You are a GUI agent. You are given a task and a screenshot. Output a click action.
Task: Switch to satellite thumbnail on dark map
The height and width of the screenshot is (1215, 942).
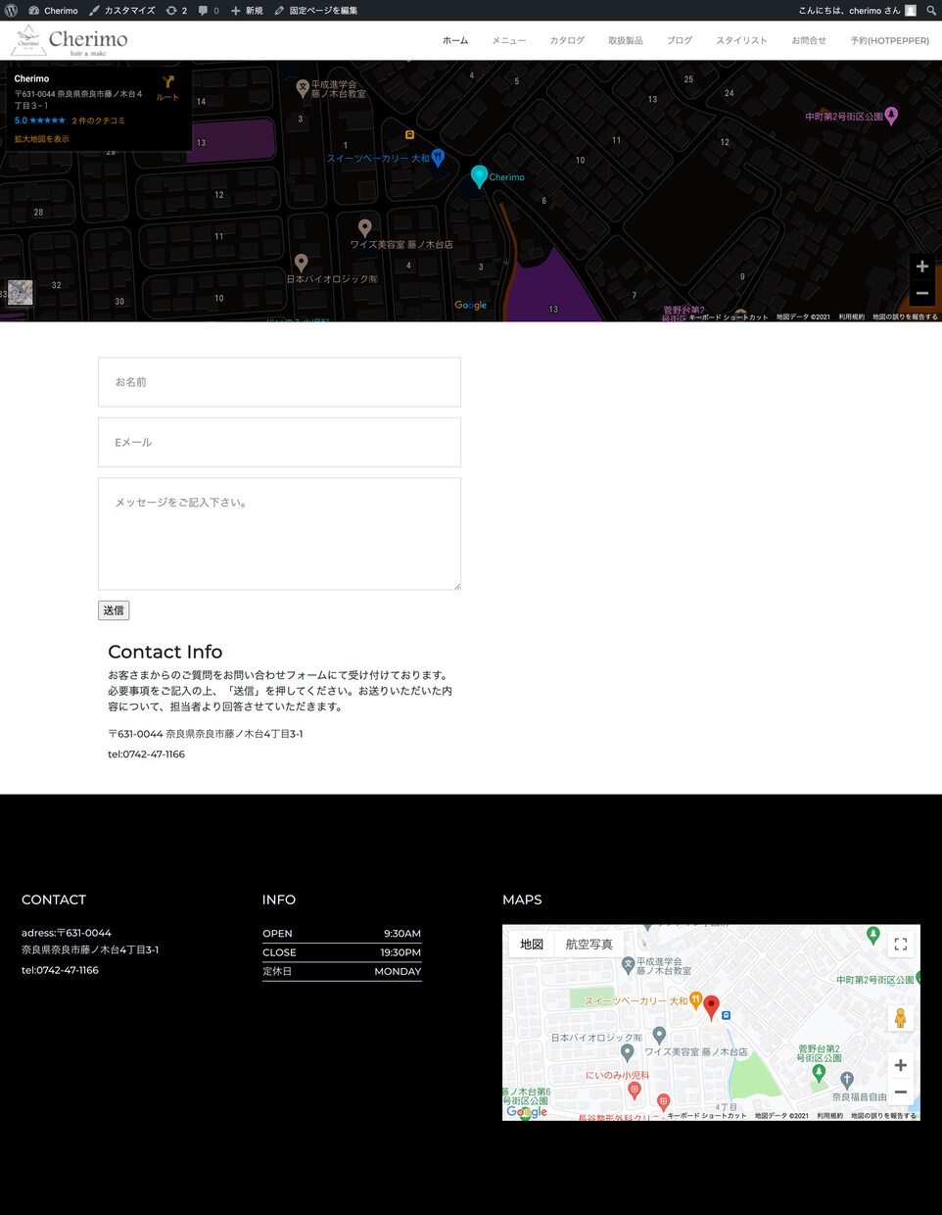pyautogui.click(x=21, y=292)
